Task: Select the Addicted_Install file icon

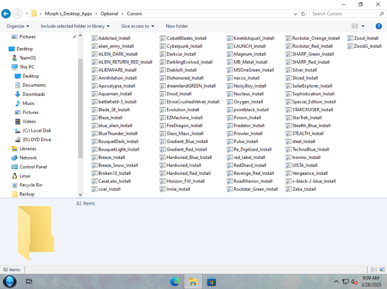Action: tap(94, 39)
